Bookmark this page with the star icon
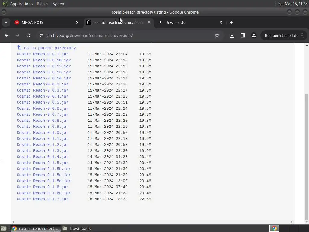309x232 pixels. point(217,36)
